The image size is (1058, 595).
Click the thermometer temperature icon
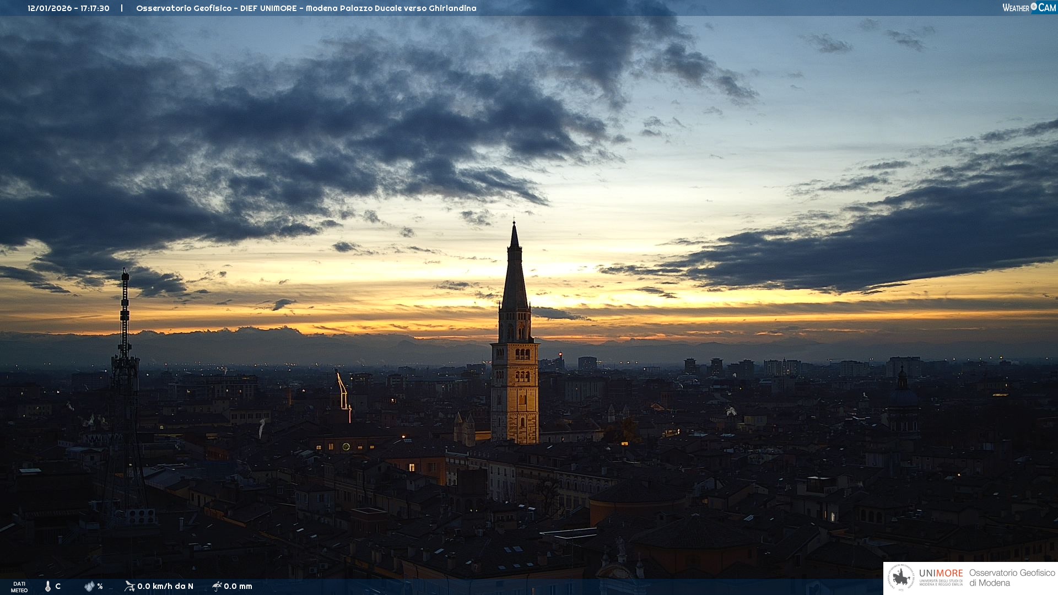coord(47,586)
